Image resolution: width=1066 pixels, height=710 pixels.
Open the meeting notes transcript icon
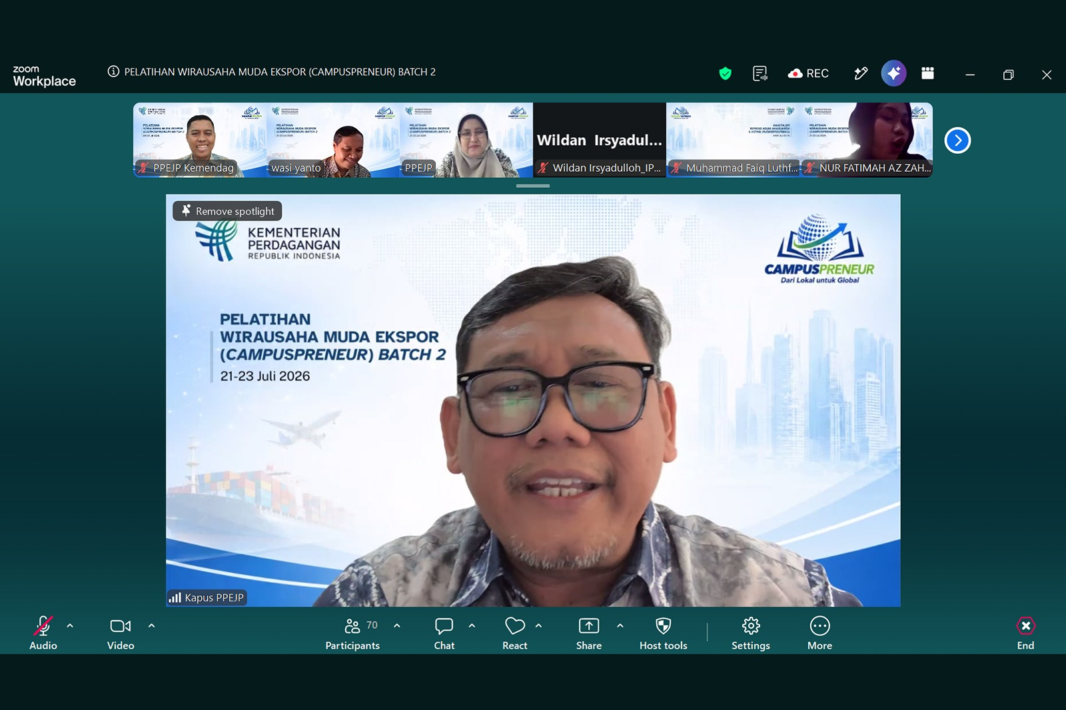[x=760, y=73]
